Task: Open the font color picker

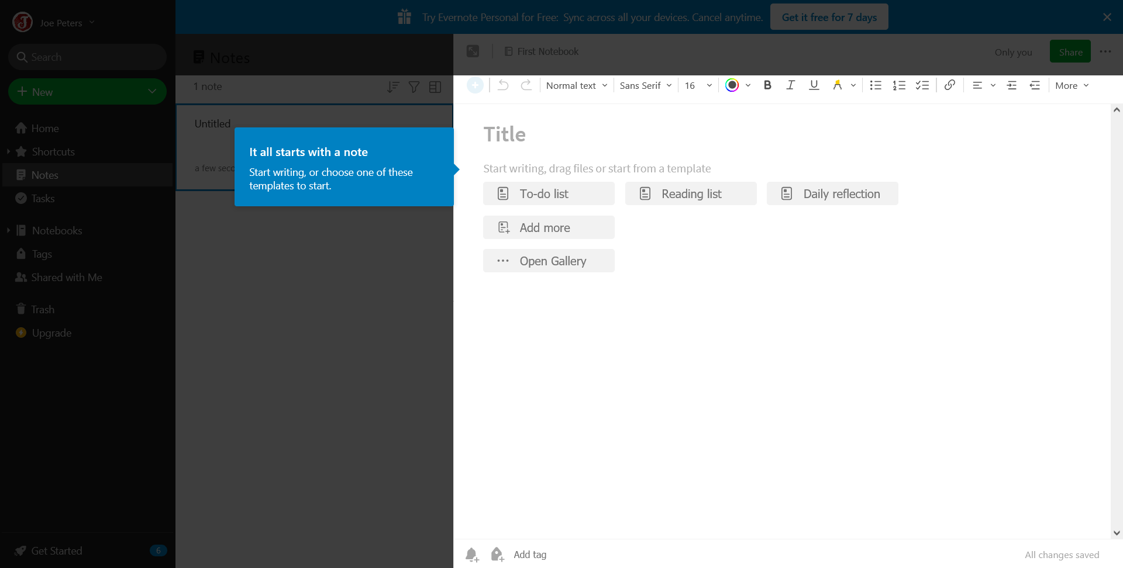Action: 738,85
